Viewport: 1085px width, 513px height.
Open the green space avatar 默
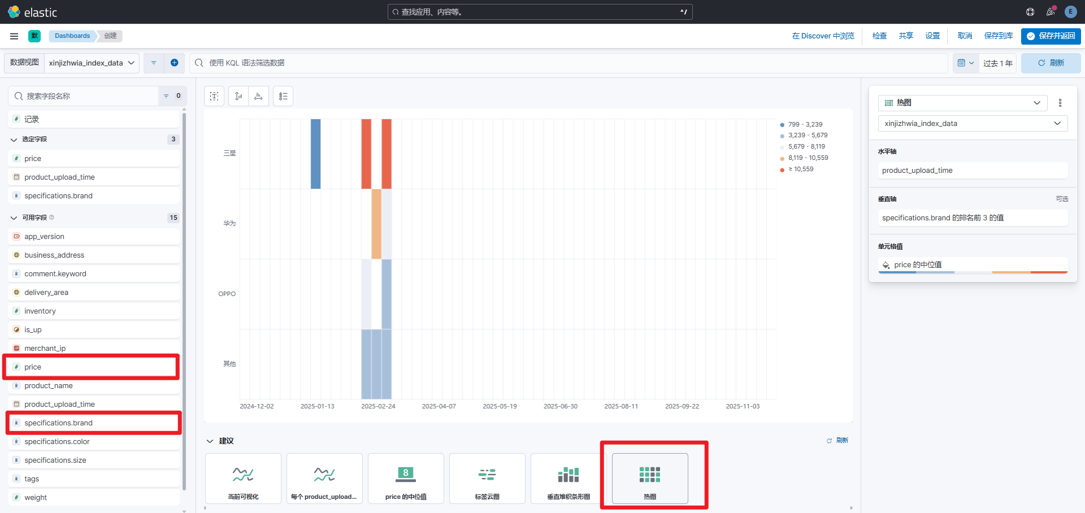34,36
